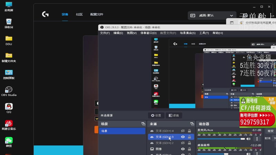Select the 文本 (GDI+) 2 source row
276x155 pixels.
coord(171,143)
